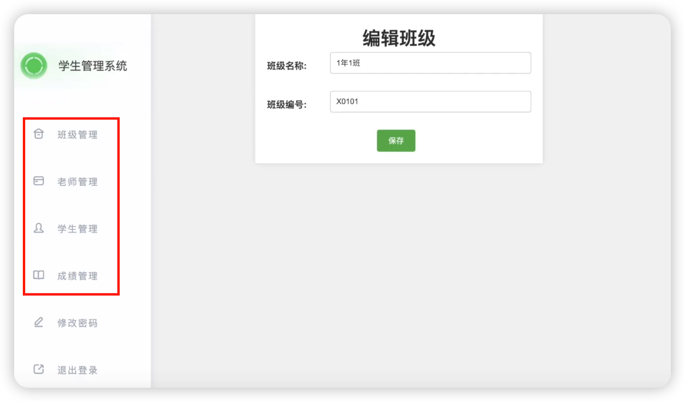Click the 老师管理 card icon
The image size is (685, 402).
tap(39, 181)
